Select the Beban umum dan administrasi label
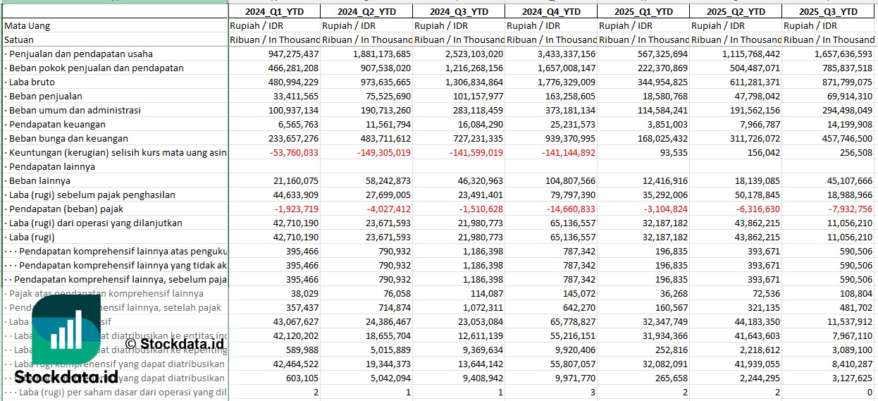 pyautogui.click(x=75, y=110)
